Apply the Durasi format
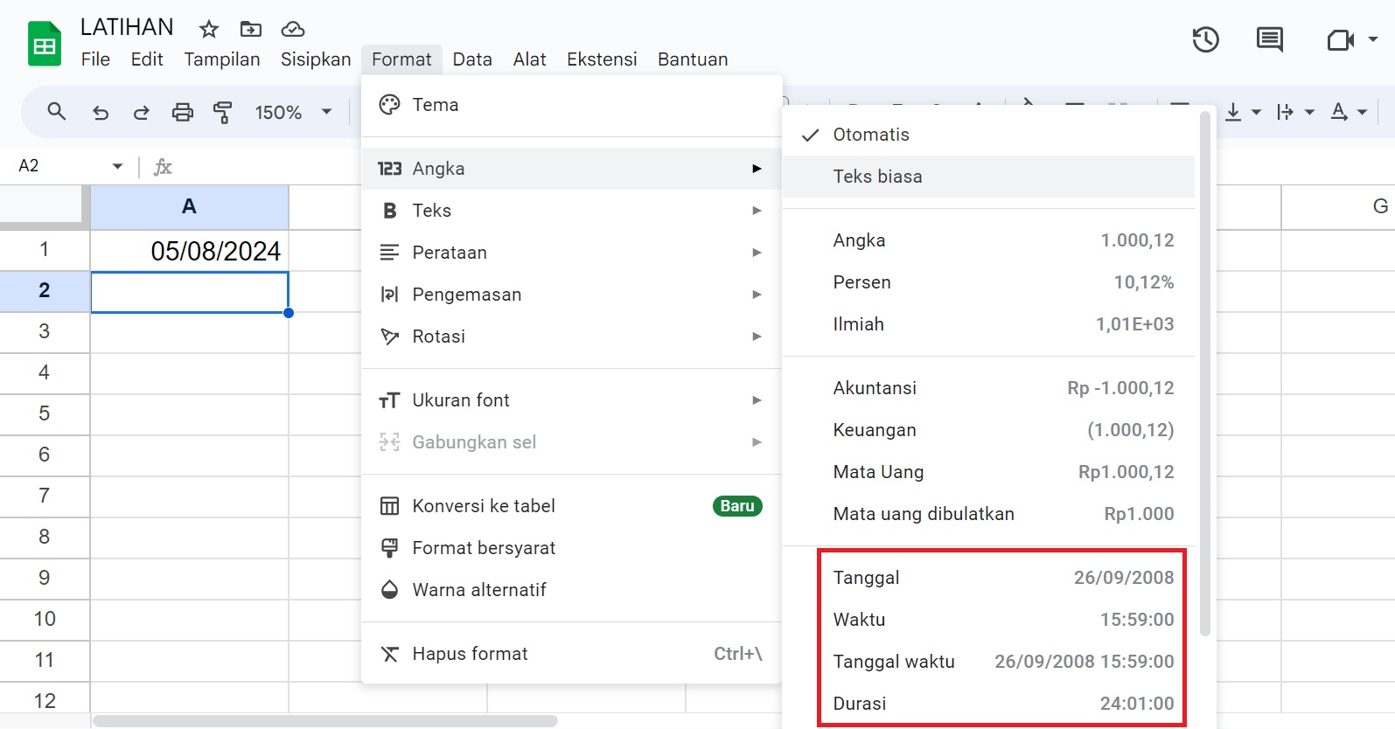This screenshot has width=1395, height=729. 988,704
